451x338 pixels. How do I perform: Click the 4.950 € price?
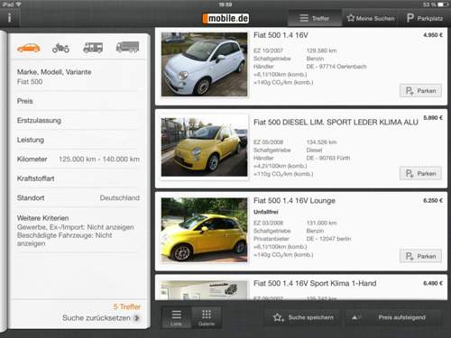[x=433, y=35]
